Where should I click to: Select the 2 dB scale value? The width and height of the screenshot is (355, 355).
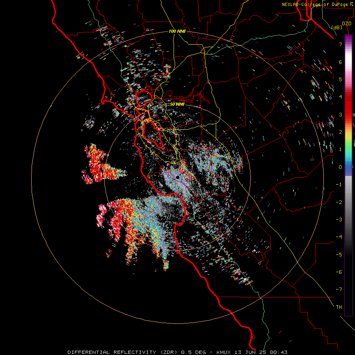coord(340,132)
